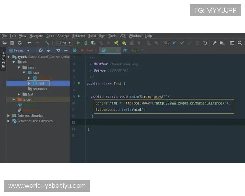This screenshot has height=196, width=245.
Task: Click the Save All toolbar icon
Action: [x=12, y=42]
